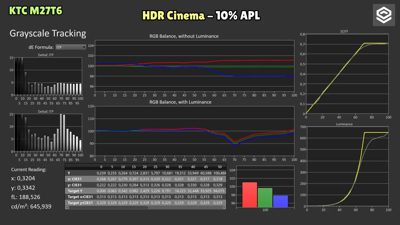The image size is (400, 225).
Task: Click the table cell '0,330'
Action: (193, 185)
